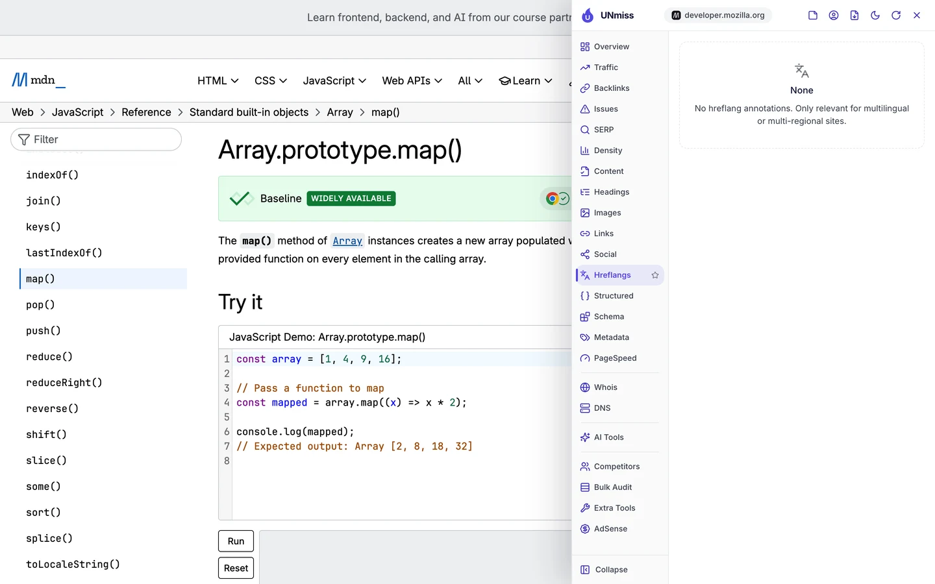Expand the JavaScript nav dropdown
Screen dimensions: 935x584
point(334,80)
